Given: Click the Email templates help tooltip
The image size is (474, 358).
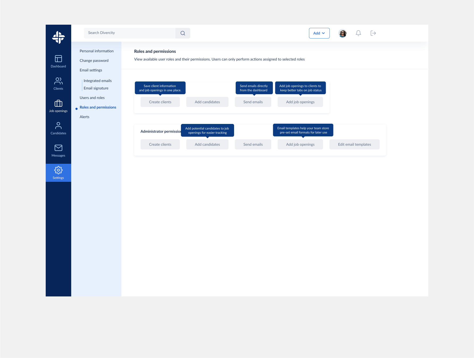Looking at the screenshot, I should click(x=303, y=130).
